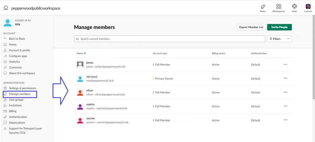Click the Customize wand icon
This screenshot has width=315, height=142.
point(5,68)
